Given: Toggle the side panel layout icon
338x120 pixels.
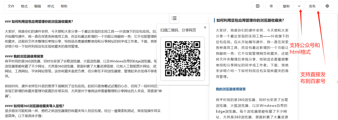Looking at the screenshot, I should point(258,6).
